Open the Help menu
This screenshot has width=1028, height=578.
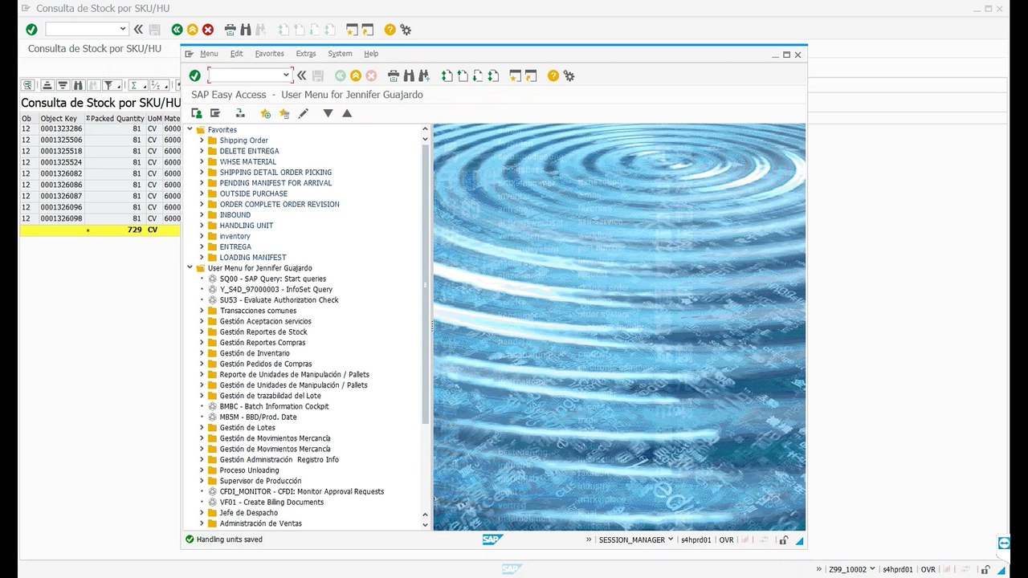pos(371,54)
